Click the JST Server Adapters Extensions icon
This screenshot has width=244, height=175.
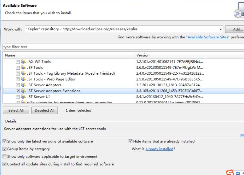click(23, 91)
